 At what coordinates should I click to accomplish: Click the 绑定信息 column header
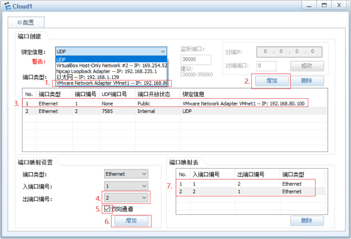click(x=253, y=94)
